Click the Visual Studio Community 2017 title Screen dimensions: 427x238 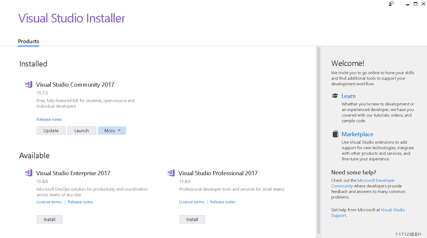point(75,84)
